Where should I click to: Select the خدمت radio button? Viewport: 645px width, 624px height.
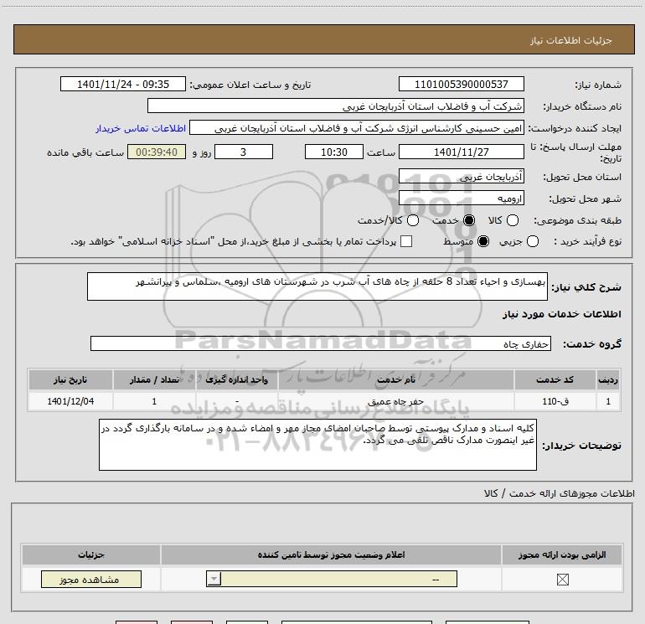click(468, 220)
